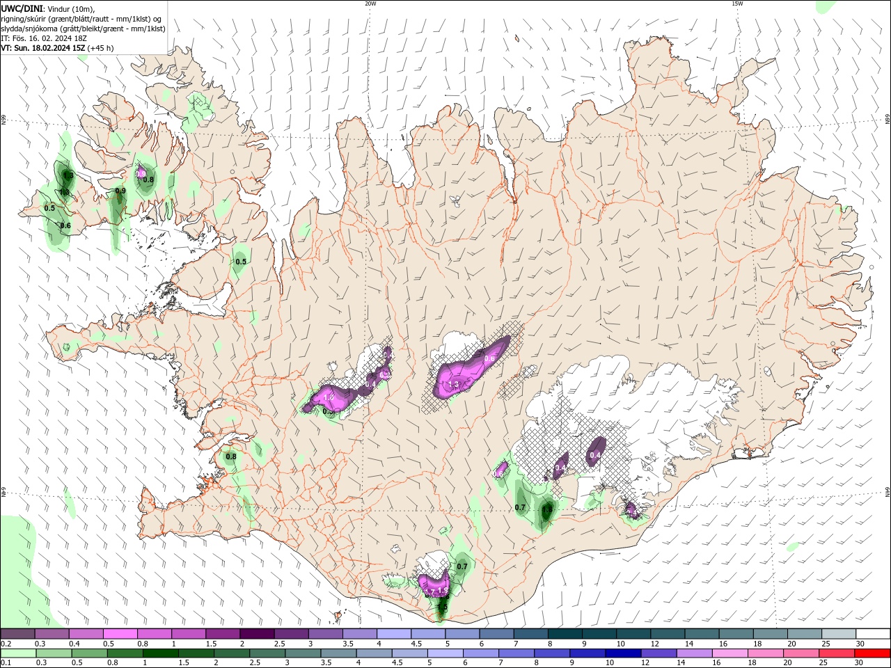Click the 64N latitude label on right edge
Image resolution: width=891 pixels, height=668 pixels.
pyautogui.click(x=888, y=492)
